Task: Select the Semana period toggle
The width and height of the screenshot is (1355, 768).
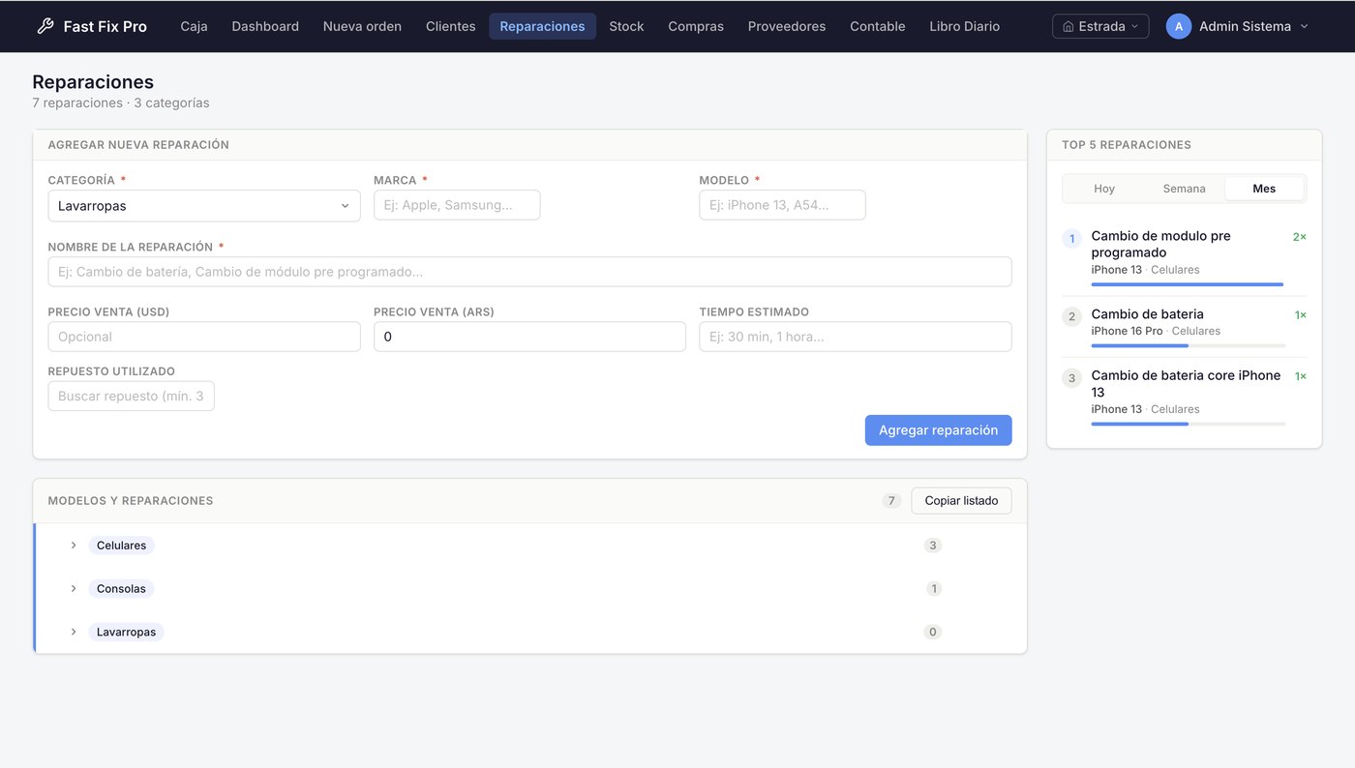Action: (x=1184, y=189)
